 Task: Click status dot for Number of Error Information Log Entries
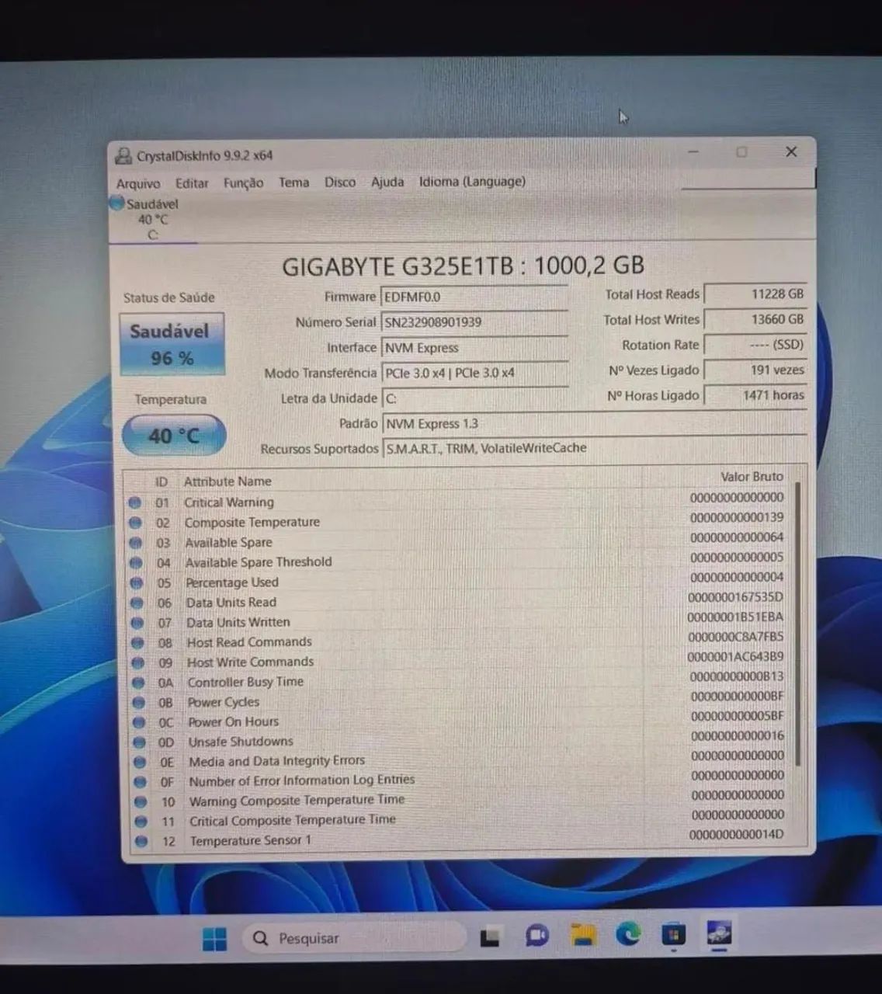(x=141, y=782)
